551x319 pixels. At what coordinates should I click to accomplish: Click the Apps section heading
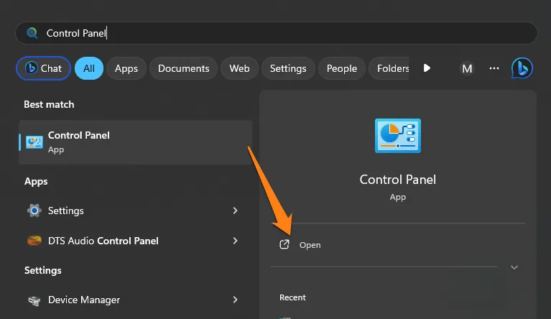(x=36, y=181)
